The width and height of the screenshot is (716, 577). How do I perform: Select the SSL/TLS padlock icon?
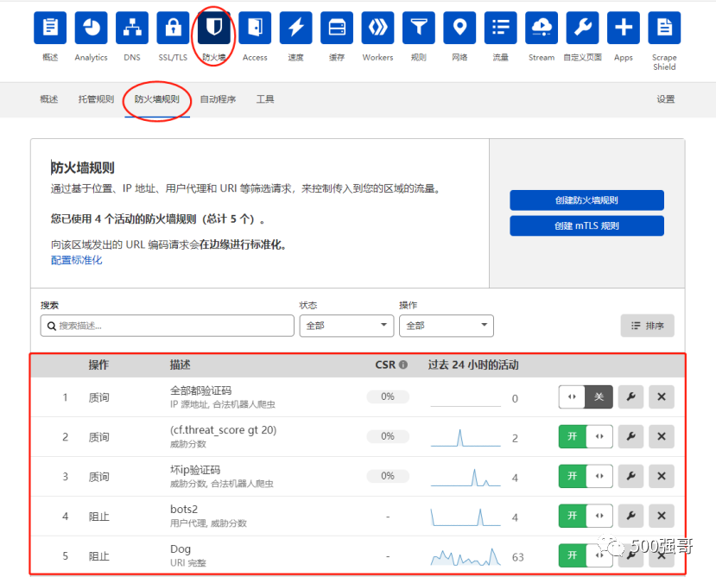pos(172,27)
